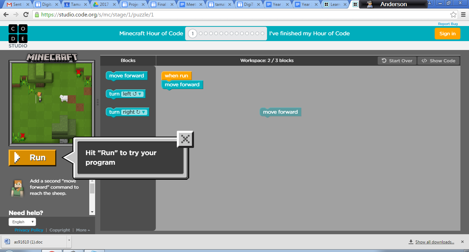
Task: Select the loose move forward block
Action: [x=281, y=112]
